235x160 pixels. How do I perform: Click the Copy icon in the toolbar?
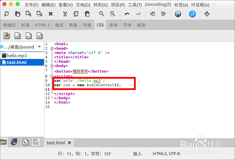tap(76, 14)
